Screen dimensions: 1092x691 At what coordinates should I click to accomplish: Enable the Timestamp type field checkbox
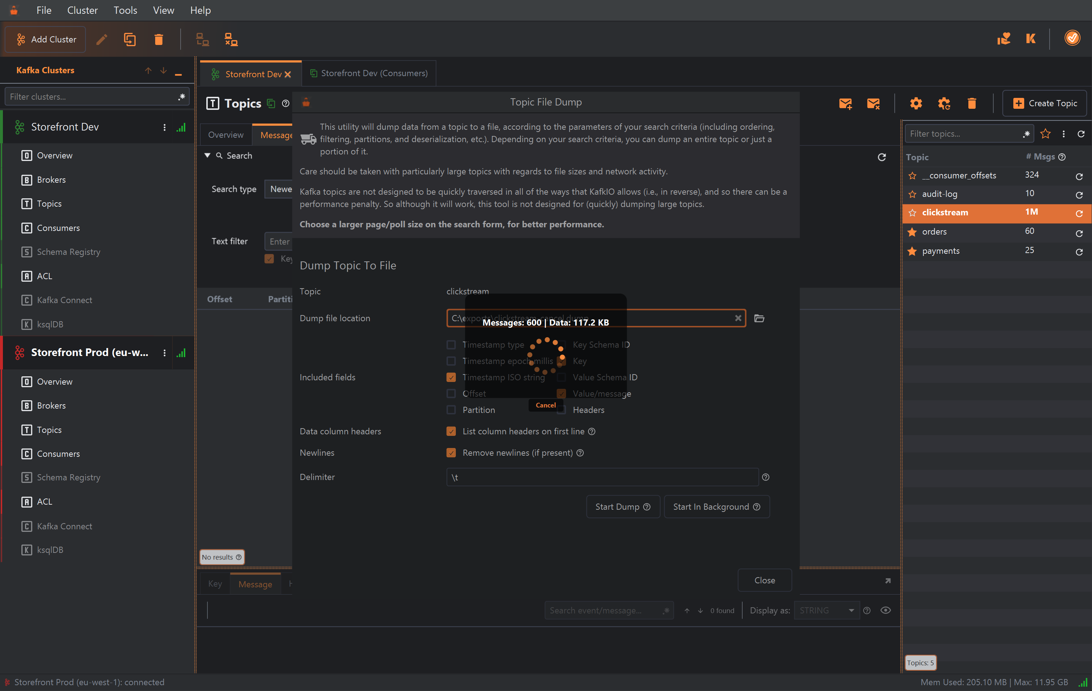coord(451,344)
